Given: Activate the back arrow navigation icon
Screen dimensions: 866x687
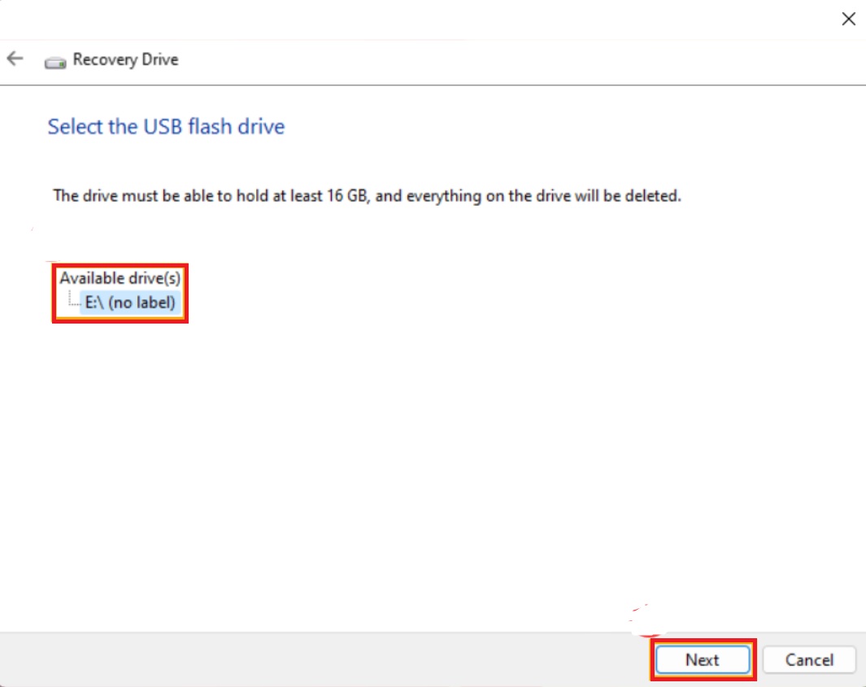Looking at the screenshot, I should tap(15, 58).
